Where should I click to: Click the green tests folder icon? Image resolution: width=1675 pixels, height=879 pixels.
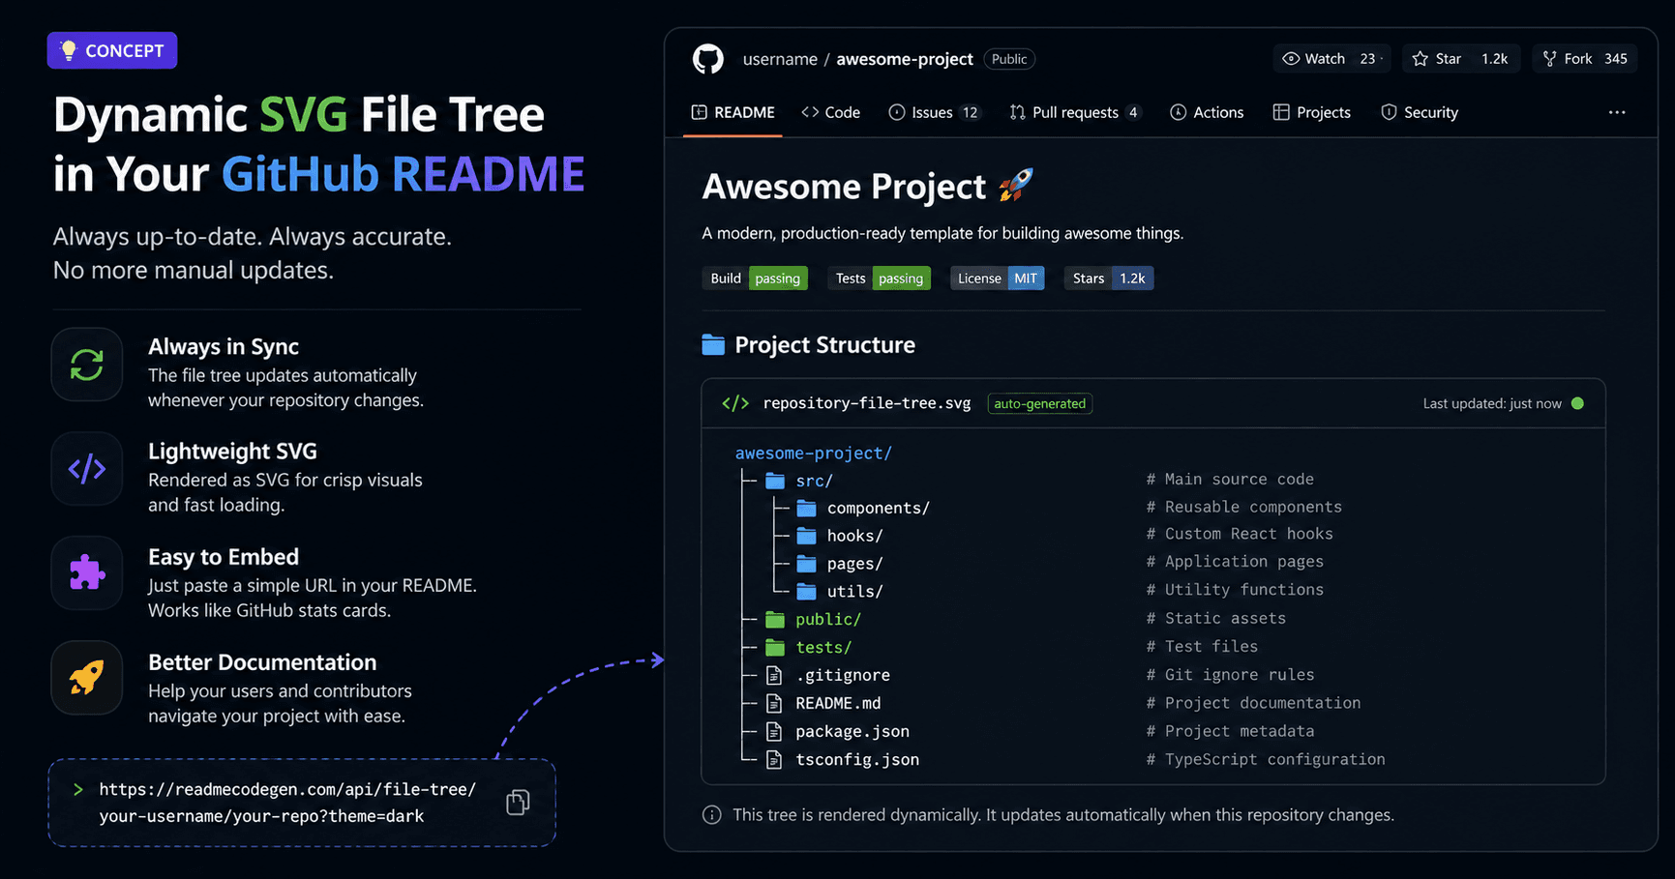click(775, 647)
